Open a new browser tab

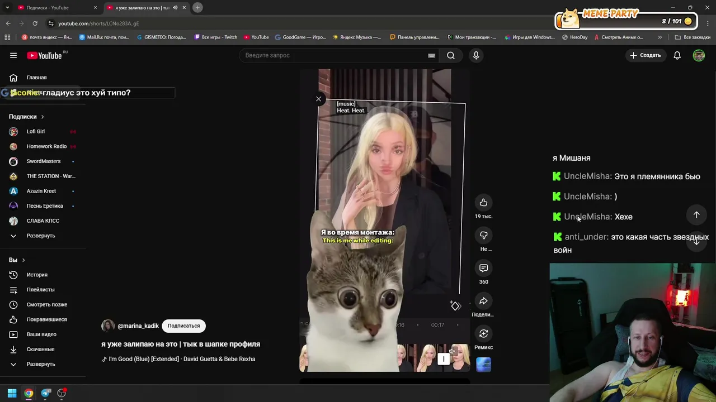pos(197,8)
